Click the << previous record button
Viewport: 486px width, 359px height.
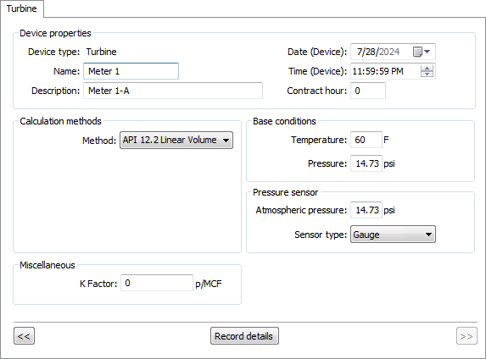click(x=25, y=336)
